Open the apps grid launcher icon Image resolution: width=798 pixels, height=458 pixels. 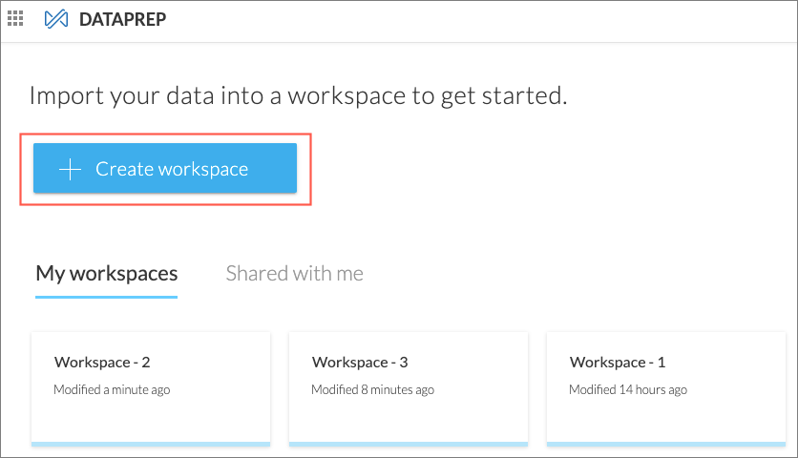16,19
